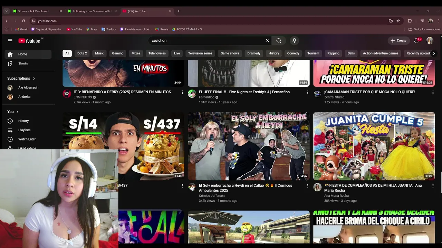442x248 pixels.
Task: Select the Game shows filter chip
Action: pyautogui.click(x=230, y=53)
